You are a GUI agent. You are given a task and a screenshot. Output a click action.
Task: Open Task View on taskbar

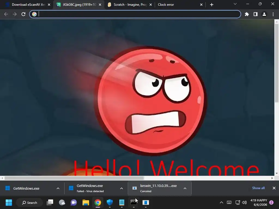tap(50, 202)
